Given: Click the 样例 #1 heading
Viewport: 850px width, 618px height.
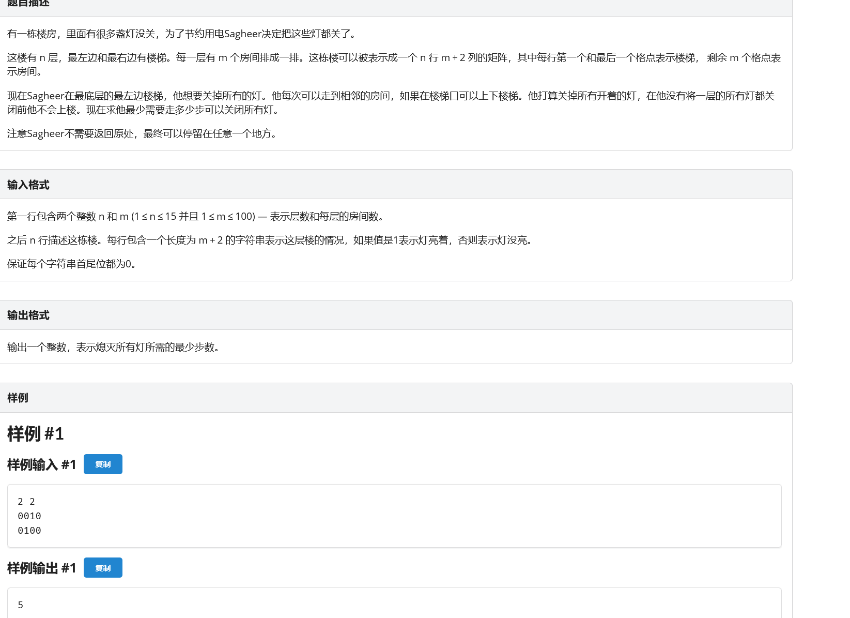Looking at the screenshot, I should (x=35, y=433).
